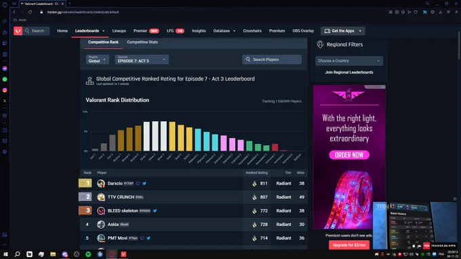Click the address bar padlock icon
461x259 pixels.
[x=41, y=12]
